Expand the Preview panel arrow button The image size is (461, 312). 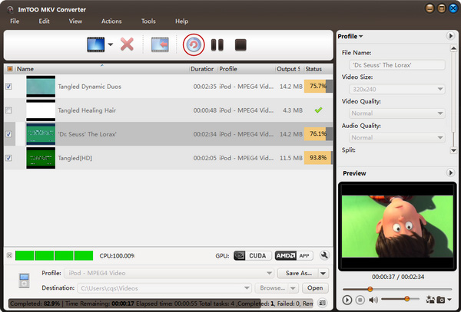pos(450,172)
